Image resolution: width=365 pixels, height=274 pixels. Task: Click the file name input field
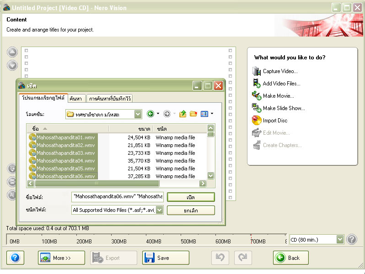(x=118, y=197)
